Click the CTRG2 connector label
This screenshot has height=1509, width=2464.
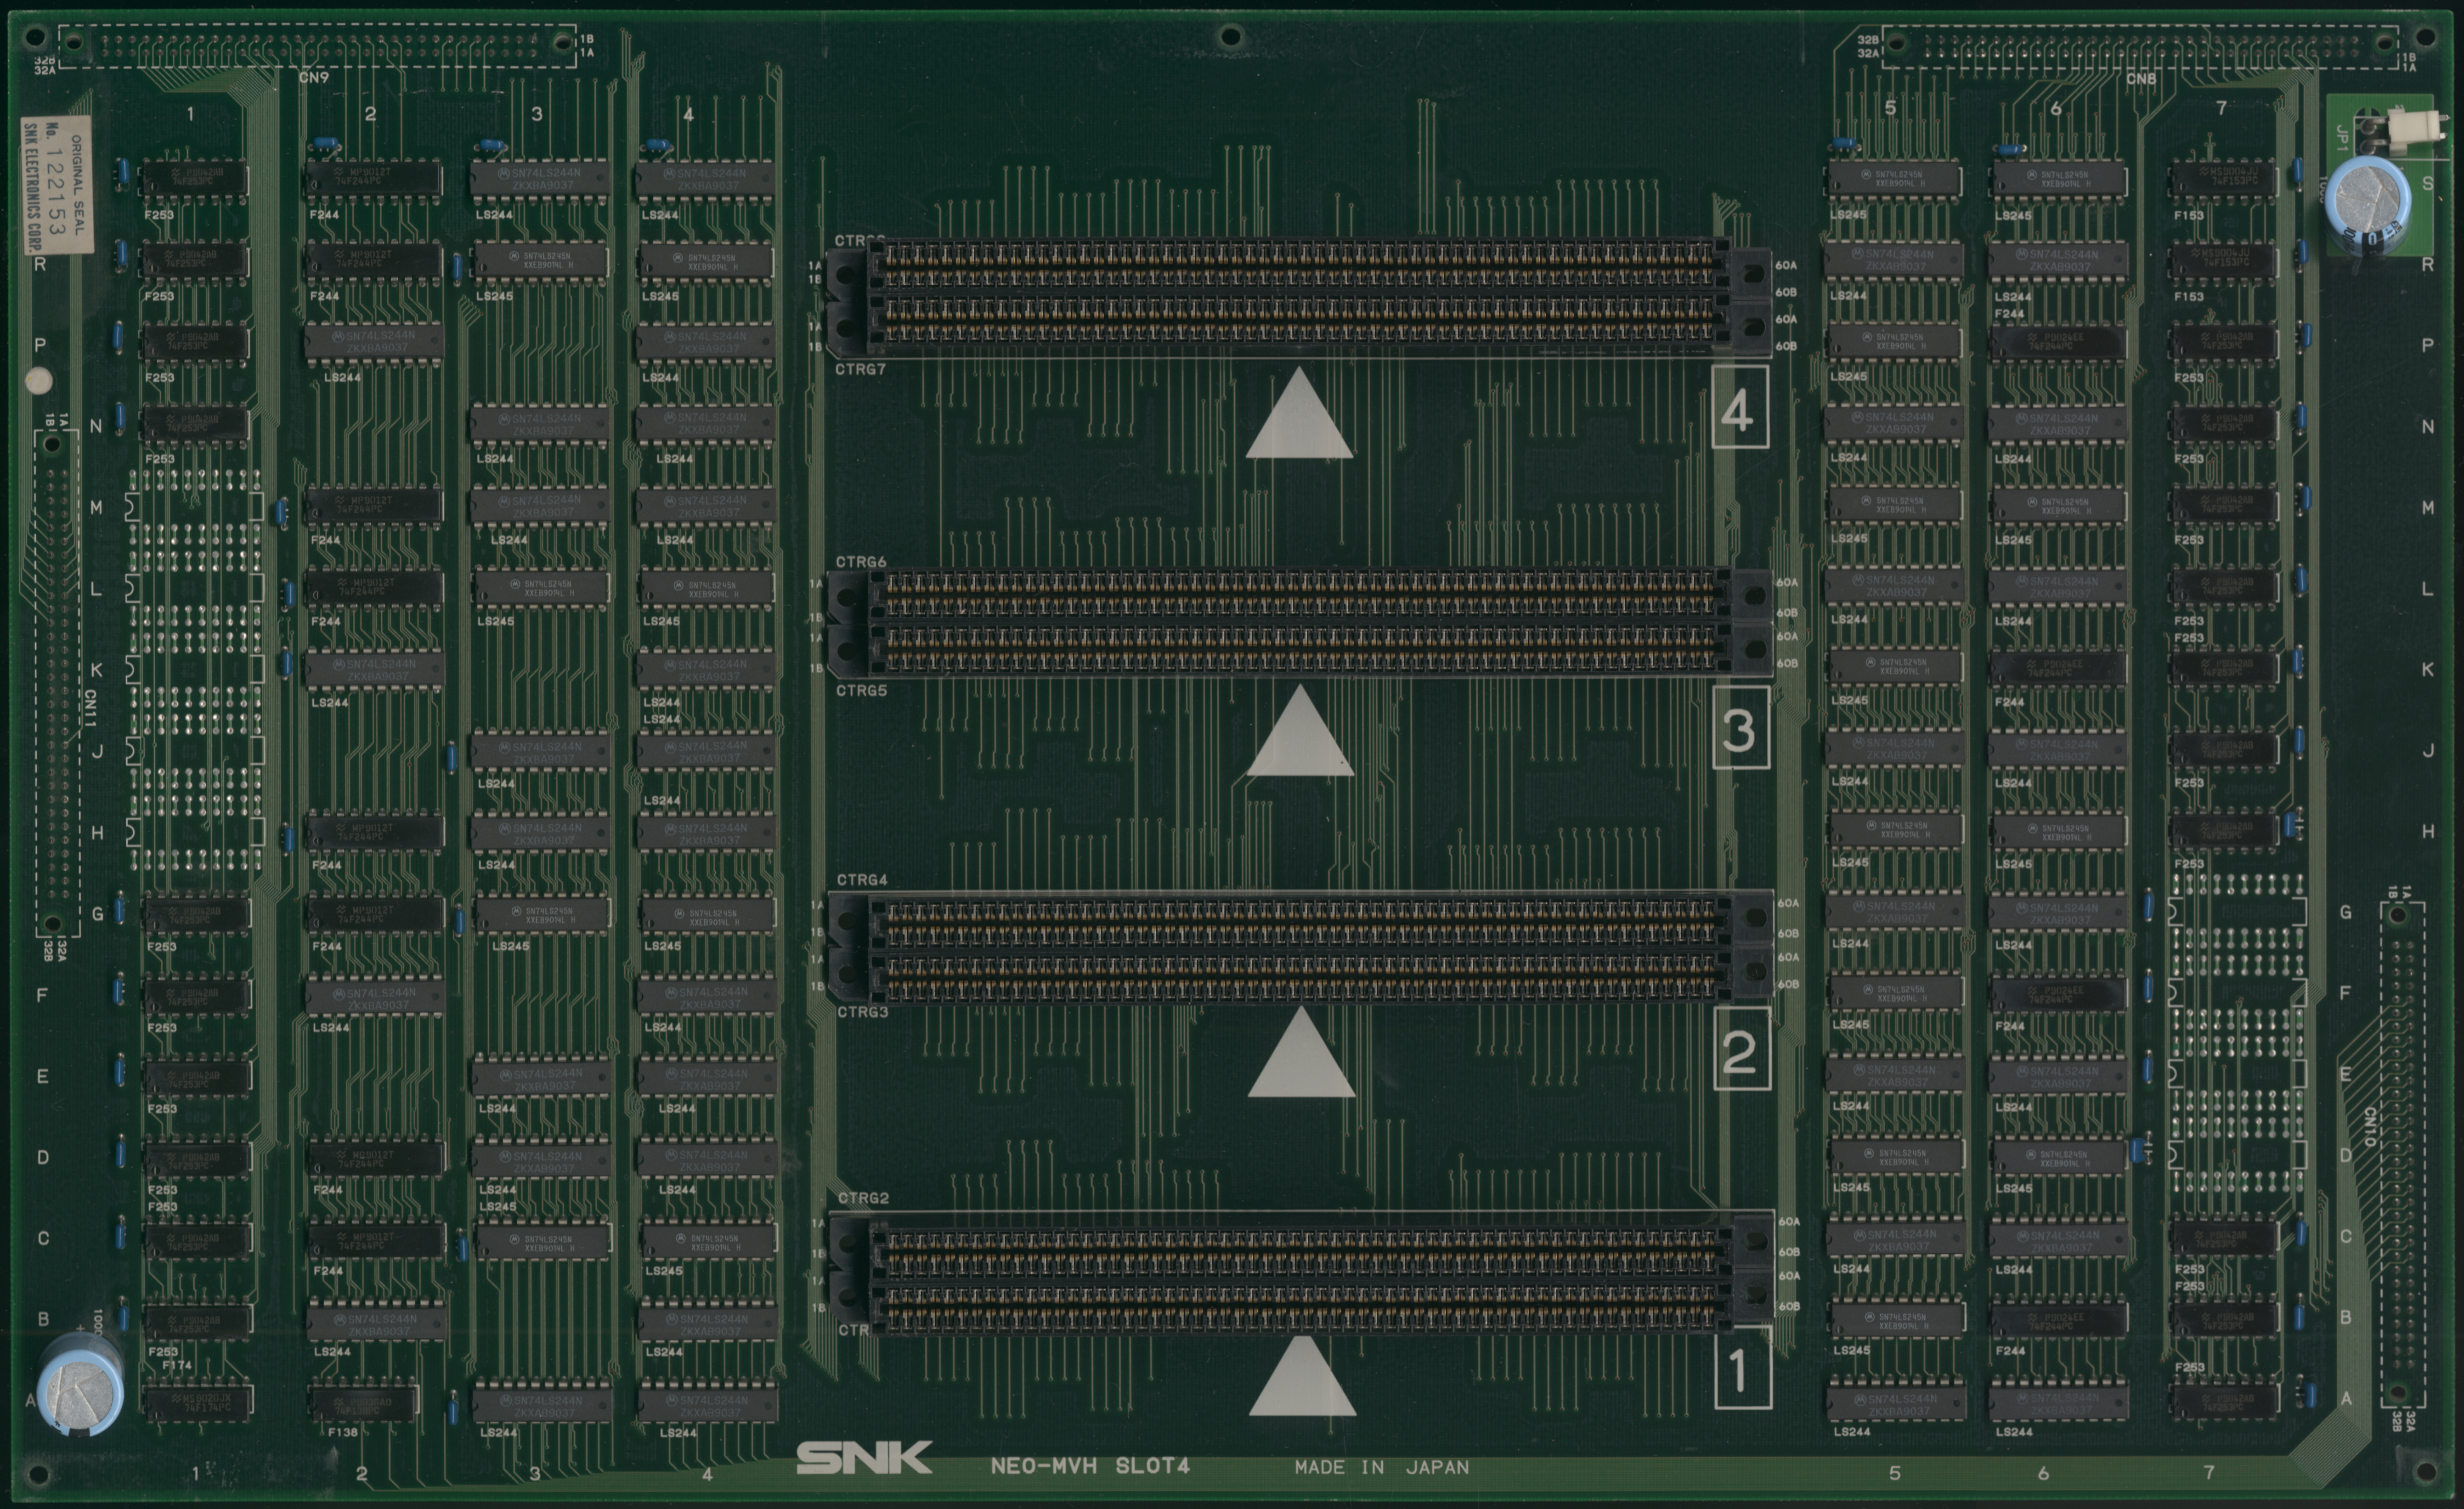click(863, 1198)
